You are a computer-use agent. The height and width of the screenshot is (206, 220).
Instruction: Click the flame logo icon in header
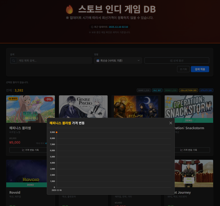coord(69,10)
